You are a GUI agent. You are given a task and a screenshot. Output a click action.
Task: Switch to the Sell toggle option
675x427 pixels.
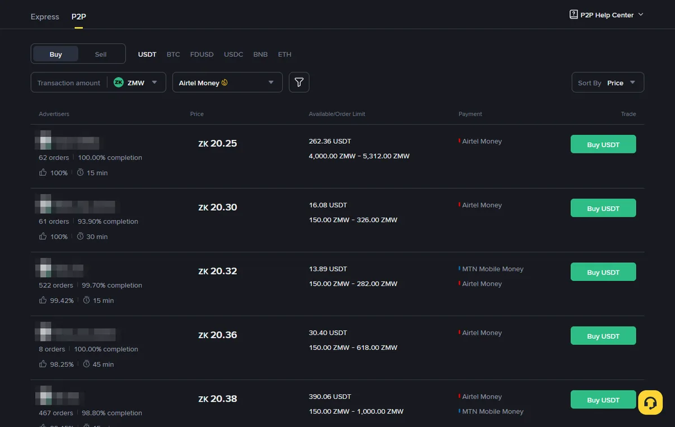pos(101,54)
